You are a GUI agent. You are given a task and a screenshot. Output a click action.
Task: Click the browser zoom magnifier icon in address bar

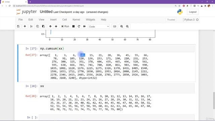click(176, 6)
